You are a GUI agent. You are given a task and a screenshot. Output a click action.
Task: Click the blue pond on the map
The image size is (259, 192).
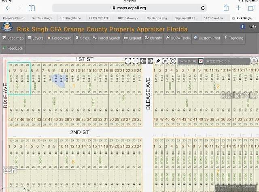click(58, 80)
